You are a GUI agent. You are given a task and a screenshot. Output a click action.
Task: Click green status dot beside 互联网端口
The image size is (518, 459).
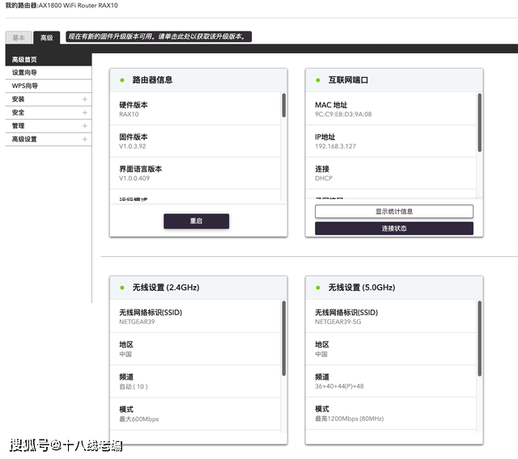(318, 80)
